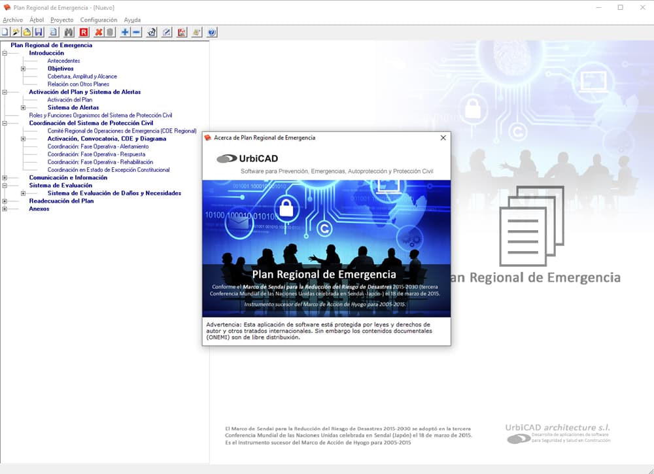Click the blue plus toolbar icon
Viewport: 654px width, 474px height.
pos(125,32)
